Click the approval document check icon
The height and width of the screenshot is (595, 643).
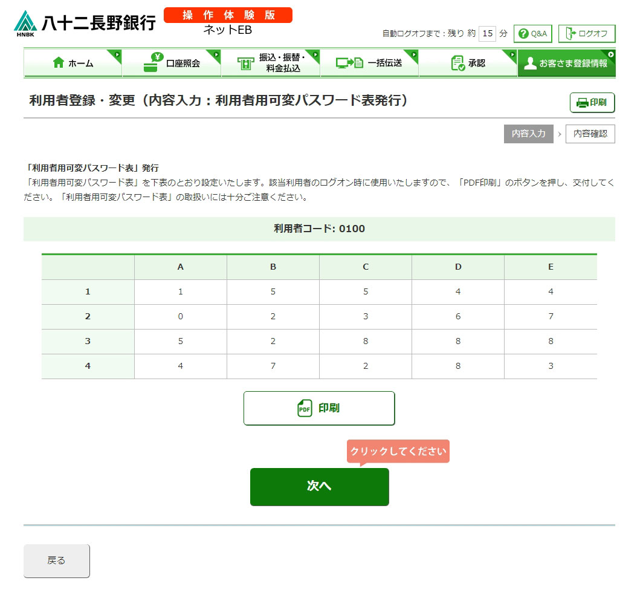point(457,63)
